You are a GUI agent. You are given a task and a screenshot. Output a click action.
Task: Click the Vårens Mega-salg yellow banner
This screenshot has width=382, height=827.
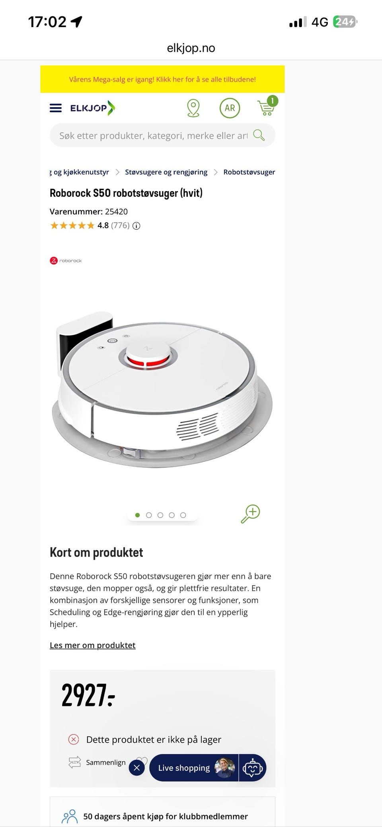click(162, 79)
